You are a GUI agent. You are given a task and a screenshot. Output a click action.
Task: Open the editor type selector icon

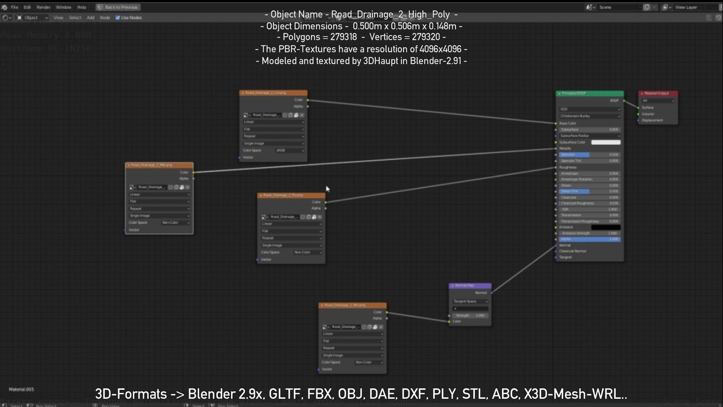click(x=6, y=18)
